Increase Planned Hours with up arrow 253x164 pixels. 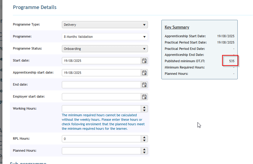point(144,149)
